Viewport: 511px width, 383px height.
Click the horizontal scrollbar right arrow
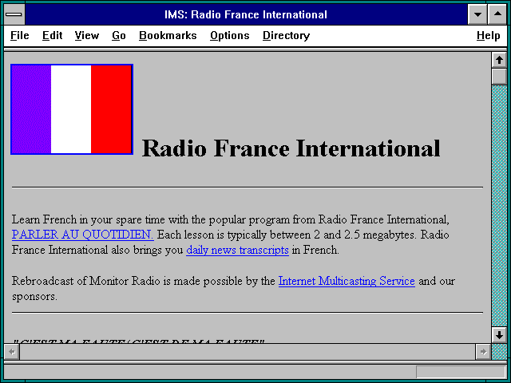point(483,352)
